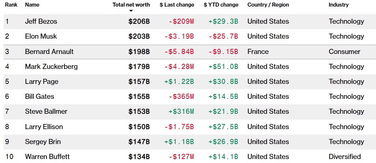
Task: Sort by Rank column header
Action: (11, 5)
